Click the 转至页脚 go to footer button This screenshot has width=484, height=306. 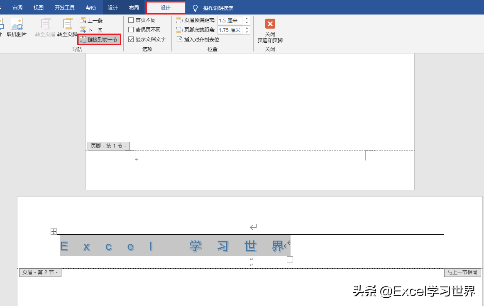coord(67,27)
